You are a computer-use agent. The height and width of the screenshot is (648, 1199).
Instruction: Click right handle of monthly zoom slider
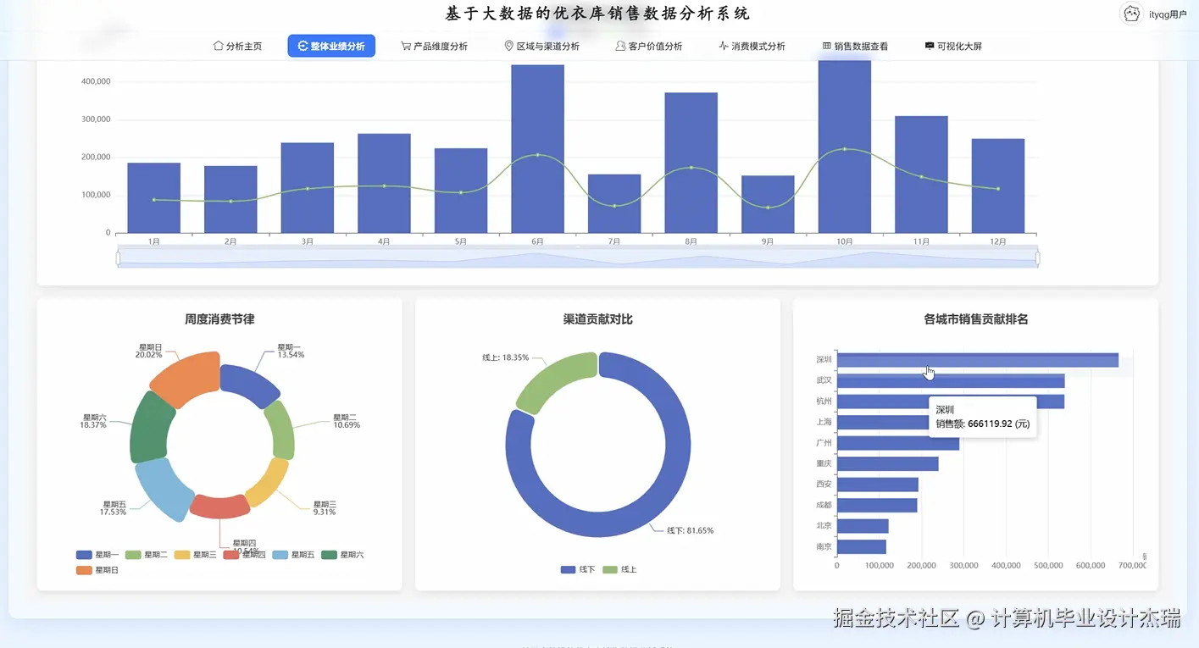pyautogui.click(x=1037, y=258)
